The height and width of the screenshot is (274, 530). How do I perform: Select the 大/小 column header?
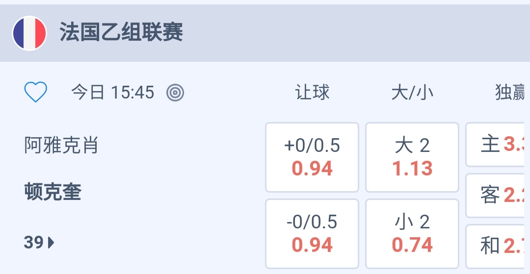(x=412, y=92)
